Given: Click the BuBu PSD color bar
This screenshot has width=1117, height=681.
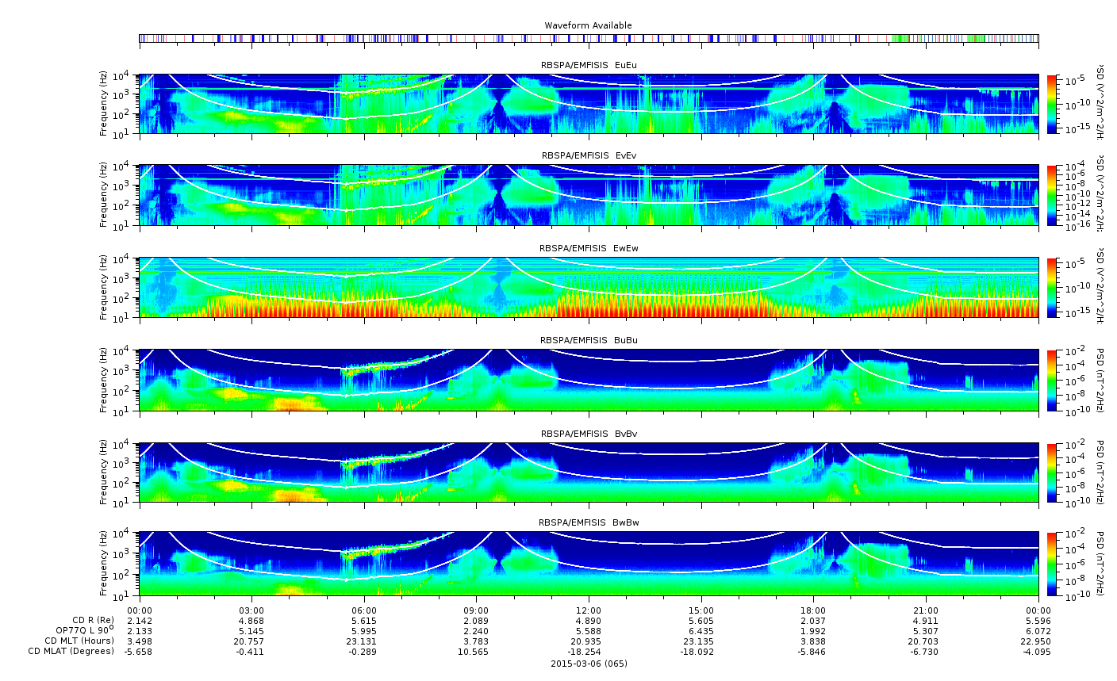Looking at the screenshot, I should tap(1052, 380).
